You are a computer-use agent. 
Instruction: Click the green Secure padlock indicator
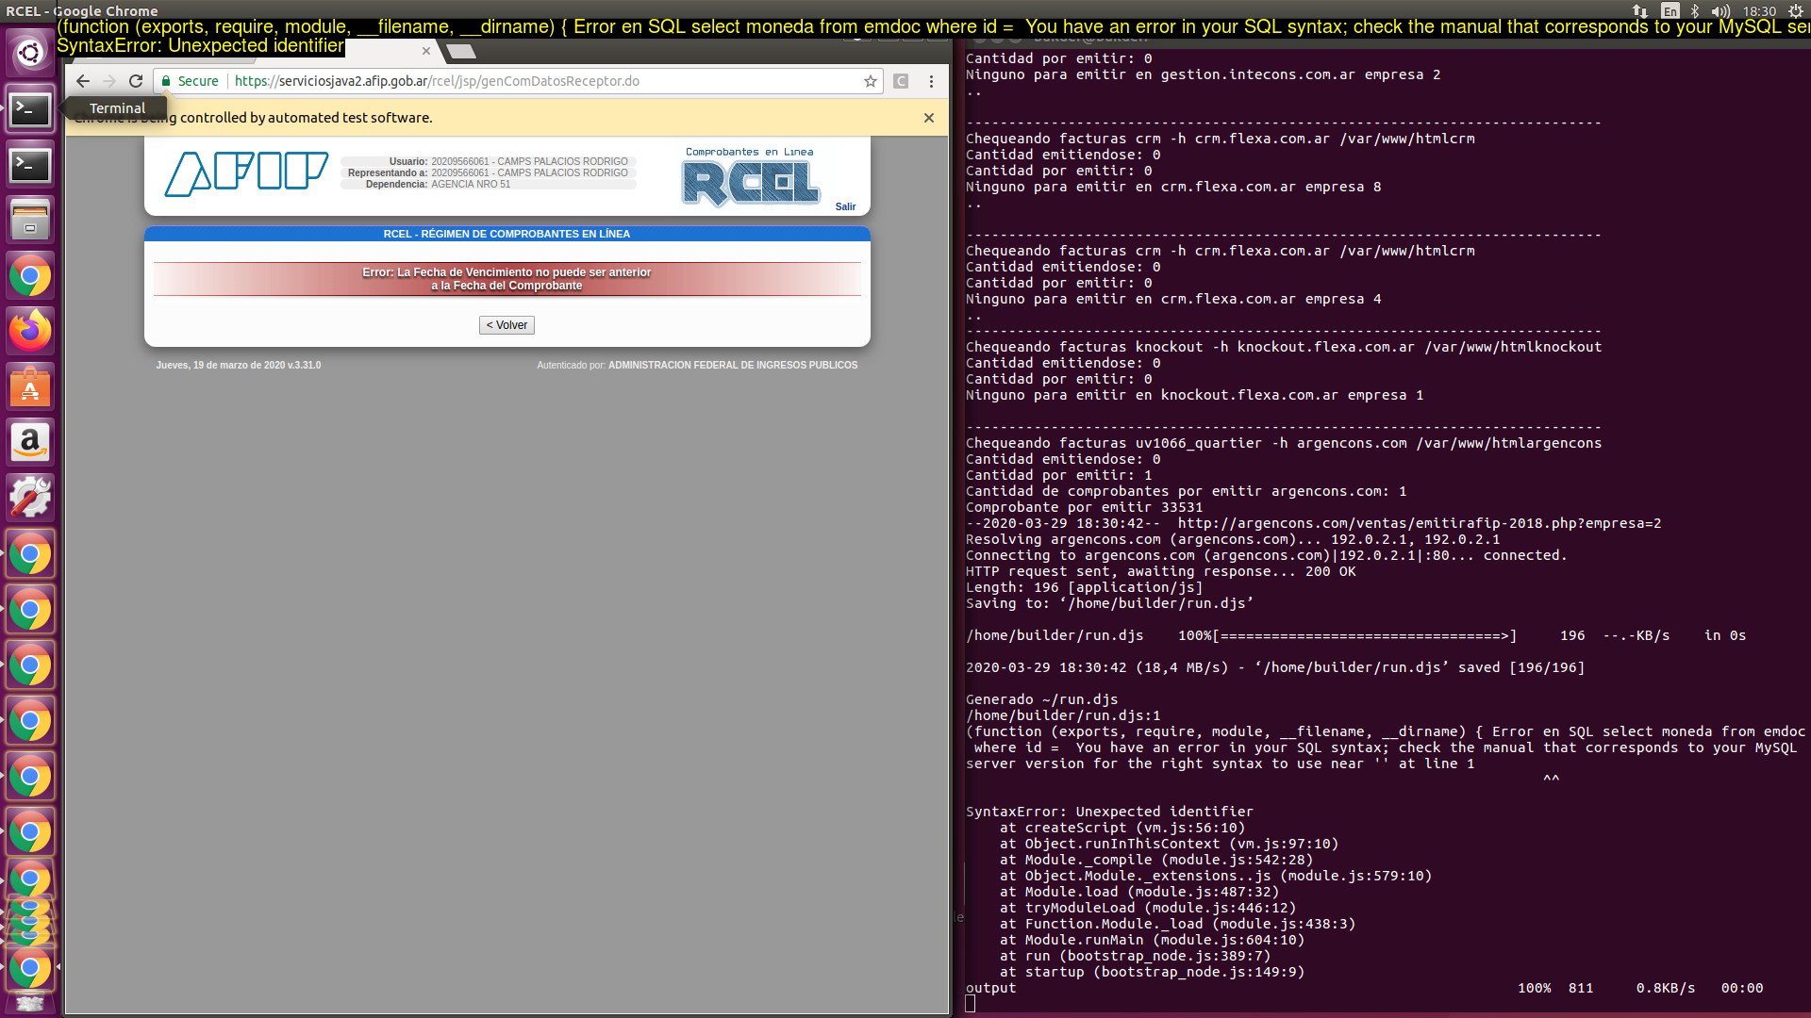190,81
